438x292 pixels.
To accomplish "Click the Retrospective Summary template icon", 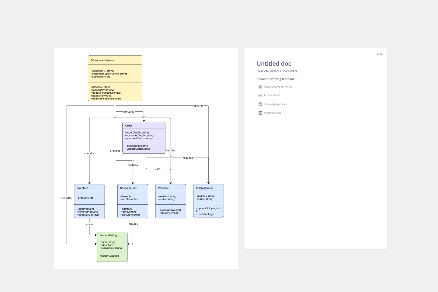I will pos(260,87).
